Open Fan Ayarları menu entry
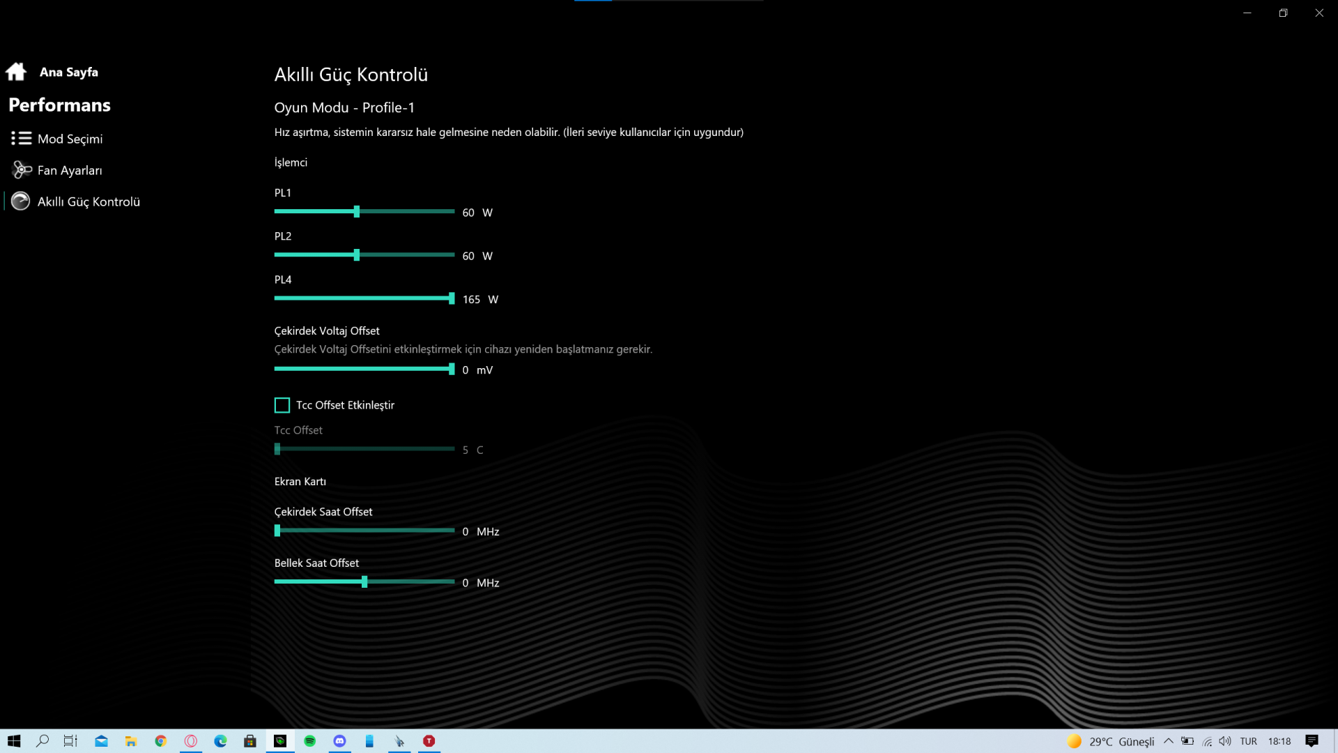The width and height of the screenshot is (1338, 753). (70, 170)
